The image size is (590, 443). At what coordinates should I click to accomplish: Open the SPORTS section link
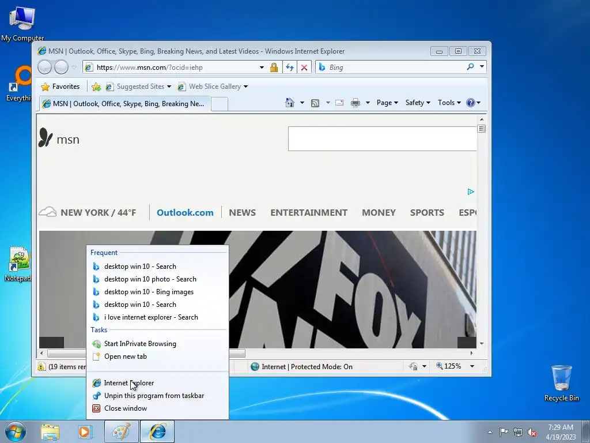pyautogui.click(x=427, y=212)
